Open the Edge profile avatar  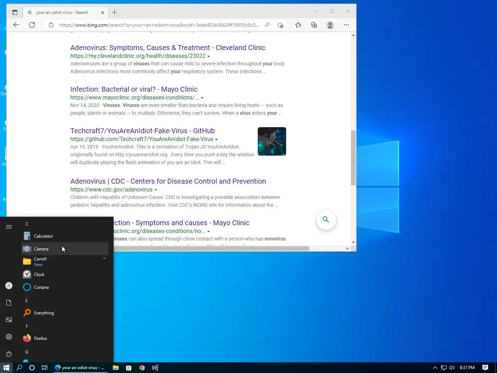coord(330,25)
